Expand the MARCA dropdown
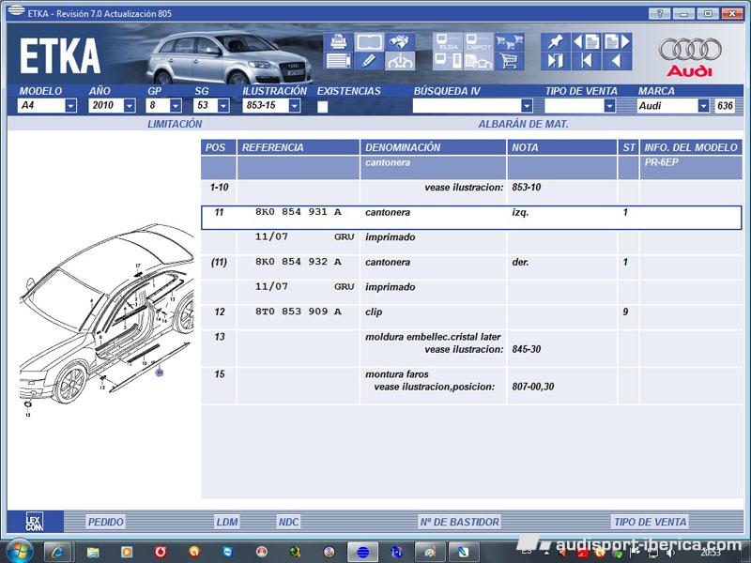751x563 pixels. click(703, 106)
